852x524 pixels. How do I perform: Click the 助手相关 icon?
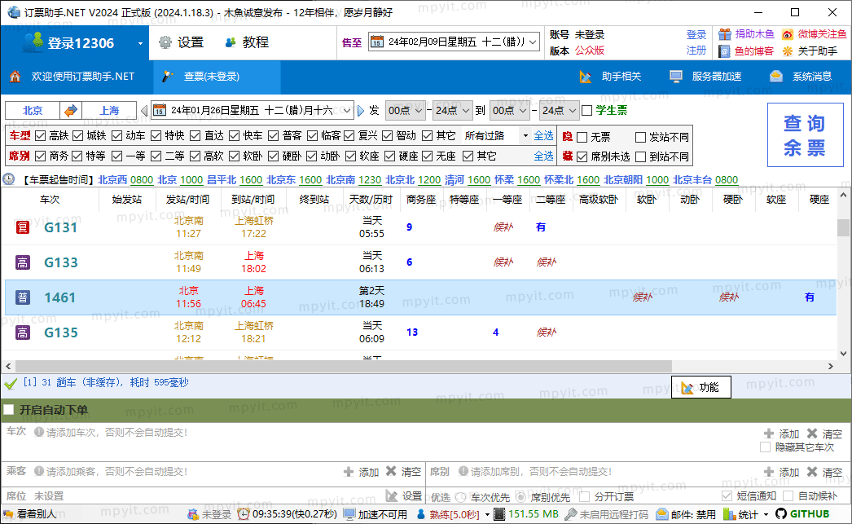coord(585,77)
